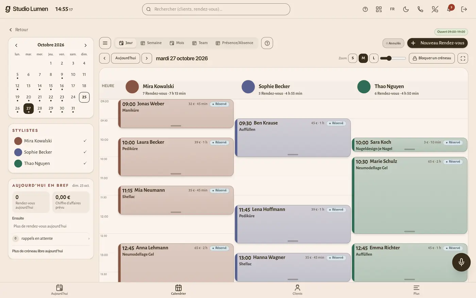Open the Clients bottom tab
Image resolution: width=476 pixels, height=298 pixels.
pos(297,290)
